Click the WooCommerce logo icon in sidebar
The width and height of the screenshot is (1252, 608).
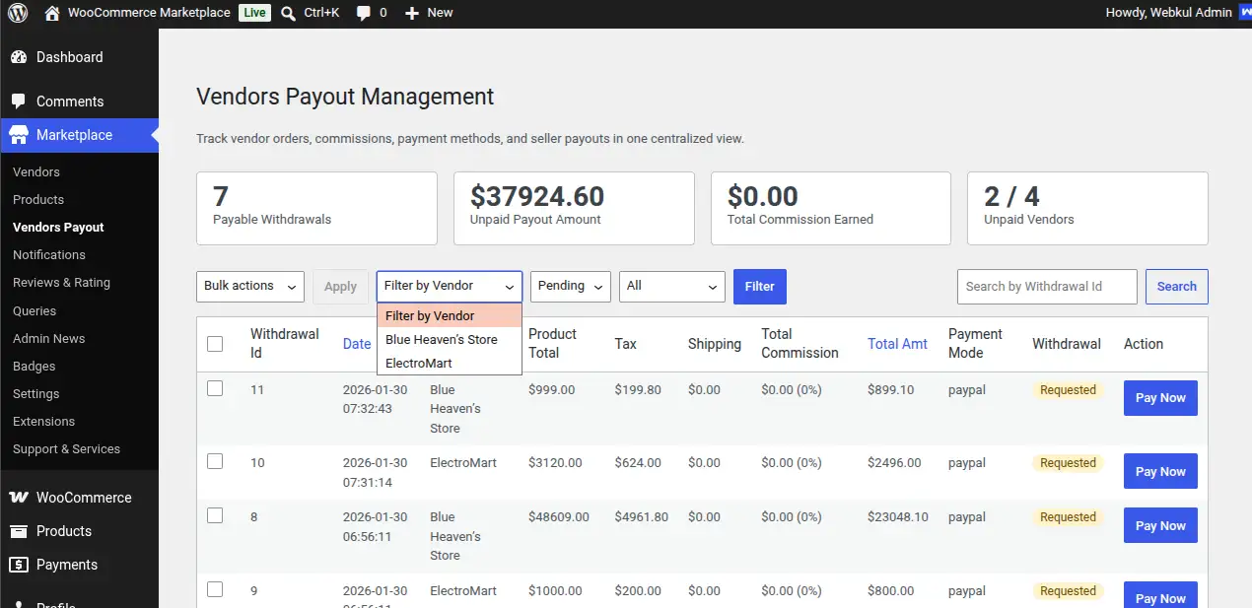(19, 498)
